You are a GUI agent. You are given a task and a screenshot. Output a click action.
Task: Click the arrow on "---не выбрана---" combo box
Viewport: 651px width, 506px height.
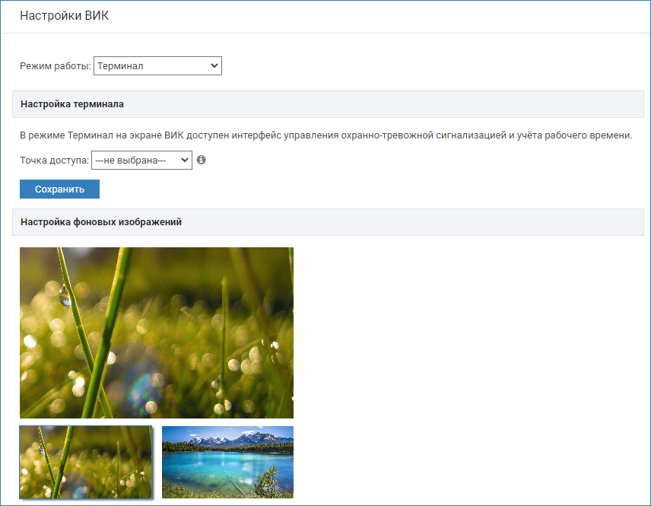(x=184, y=161)
